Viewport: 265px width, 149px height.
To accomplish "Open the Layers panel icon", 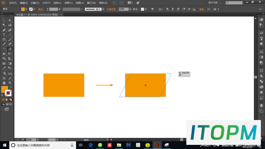I will click(x=261, y=106).
